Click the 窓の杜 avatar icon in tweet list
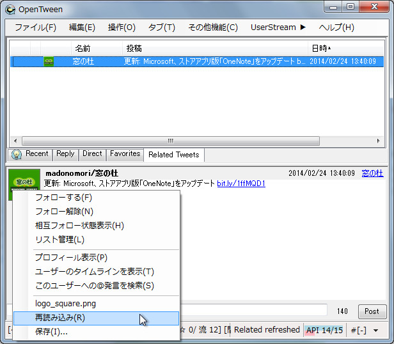 point(49,61)
